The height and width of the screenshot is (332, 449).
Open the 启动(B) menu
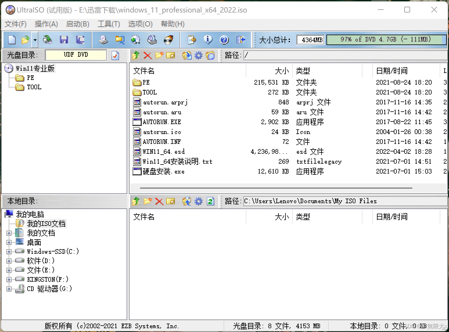78,24
